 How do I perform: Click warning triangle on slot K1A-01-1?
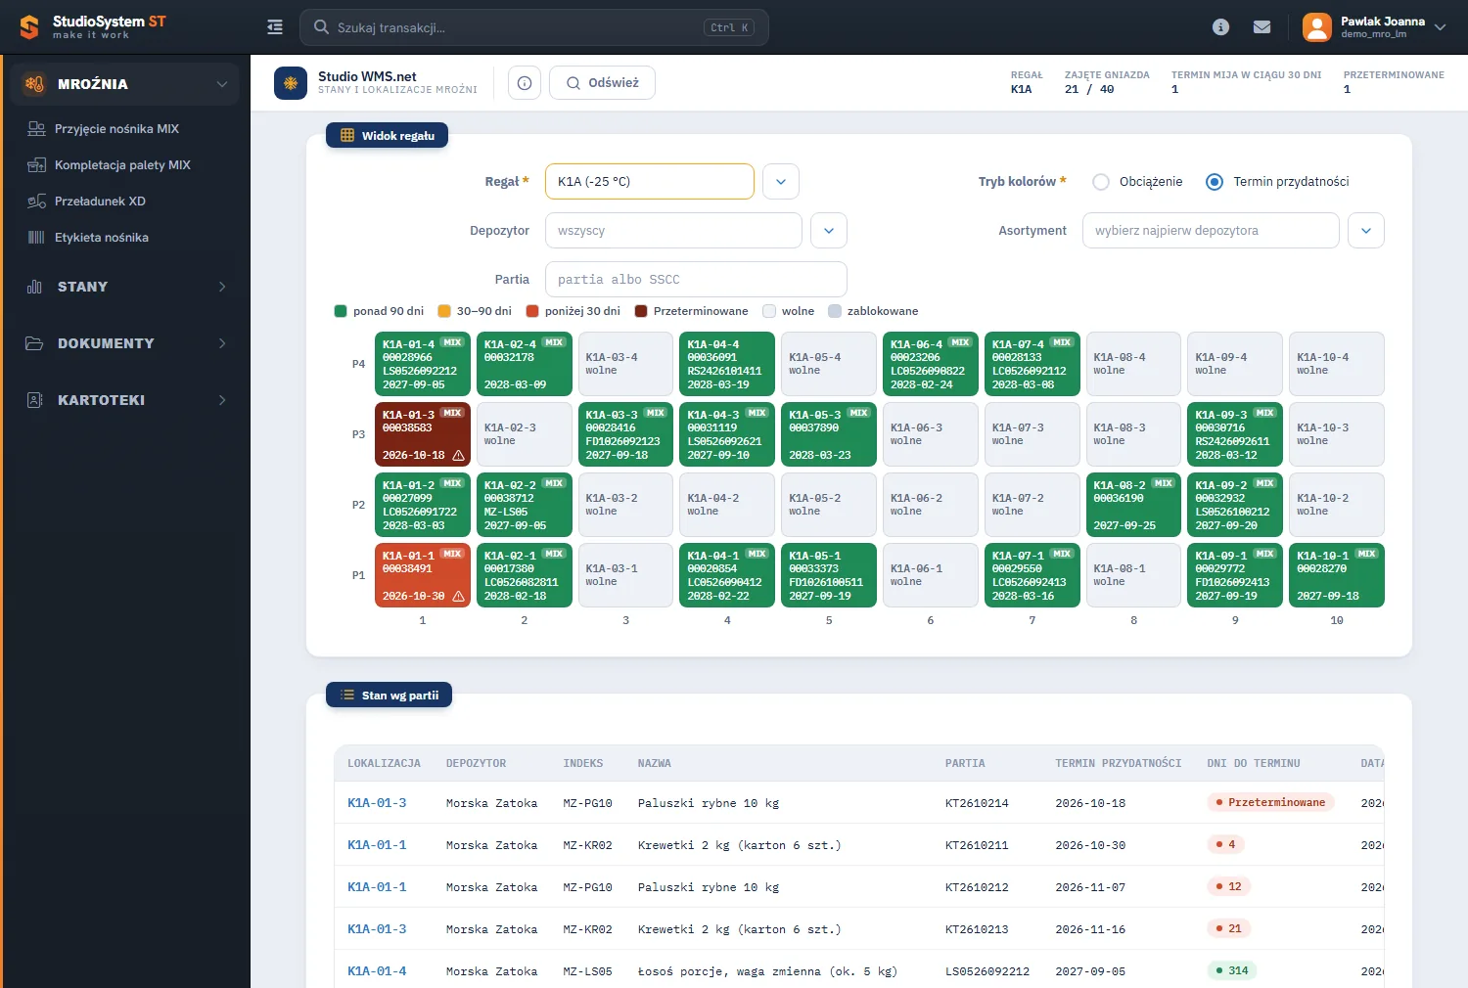(458, 596)
